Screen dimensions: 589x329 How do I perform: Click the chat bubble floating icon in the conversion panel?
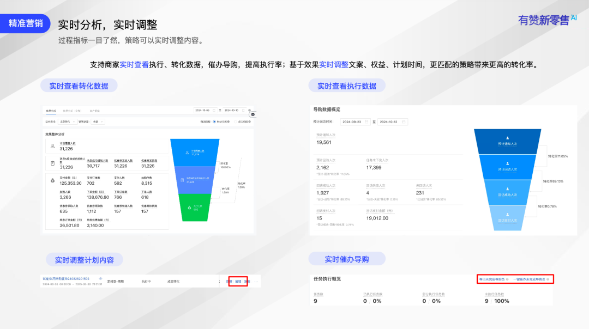click(253, 114)
